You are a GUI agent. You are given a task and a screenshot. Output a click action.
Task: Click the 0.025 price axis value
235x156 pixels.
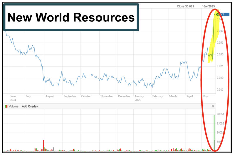tap(220, 66)
